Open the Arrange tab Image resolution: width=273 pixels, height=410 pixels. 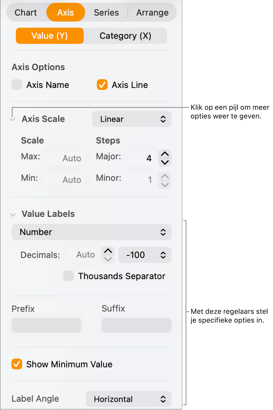pyautogui.click(x=152, y=12)
